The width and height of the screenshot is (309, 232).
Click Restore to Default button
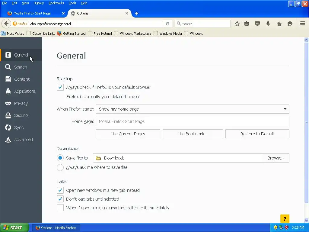[x=257, y=134]
